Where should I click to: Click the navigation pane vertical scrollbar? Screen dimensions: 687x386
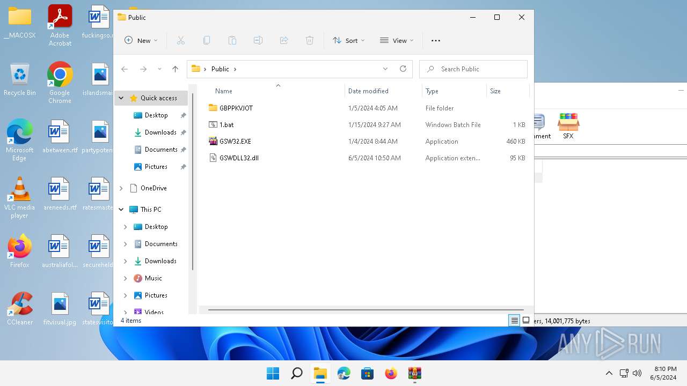pos(192,182)
